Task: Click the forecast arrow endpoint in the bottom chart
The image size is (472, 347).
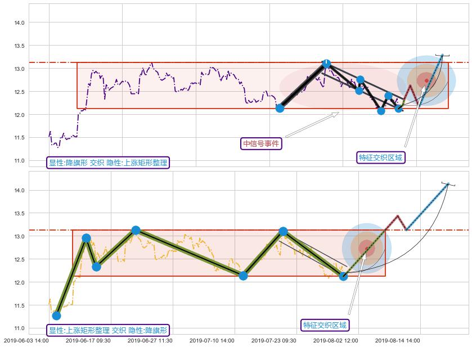Action: (448, 183)
